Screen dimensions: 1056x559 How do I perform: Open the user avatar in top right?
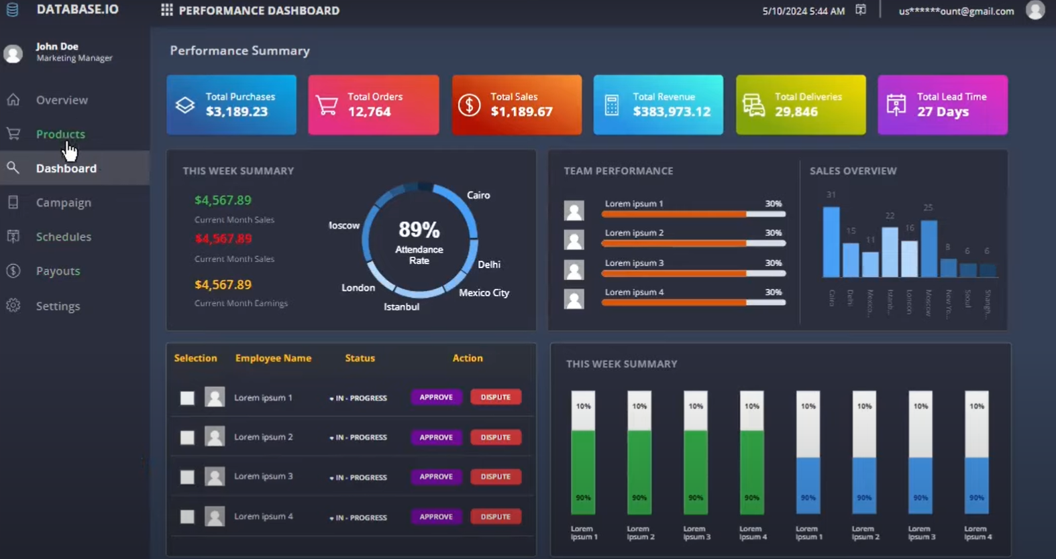1035,10
